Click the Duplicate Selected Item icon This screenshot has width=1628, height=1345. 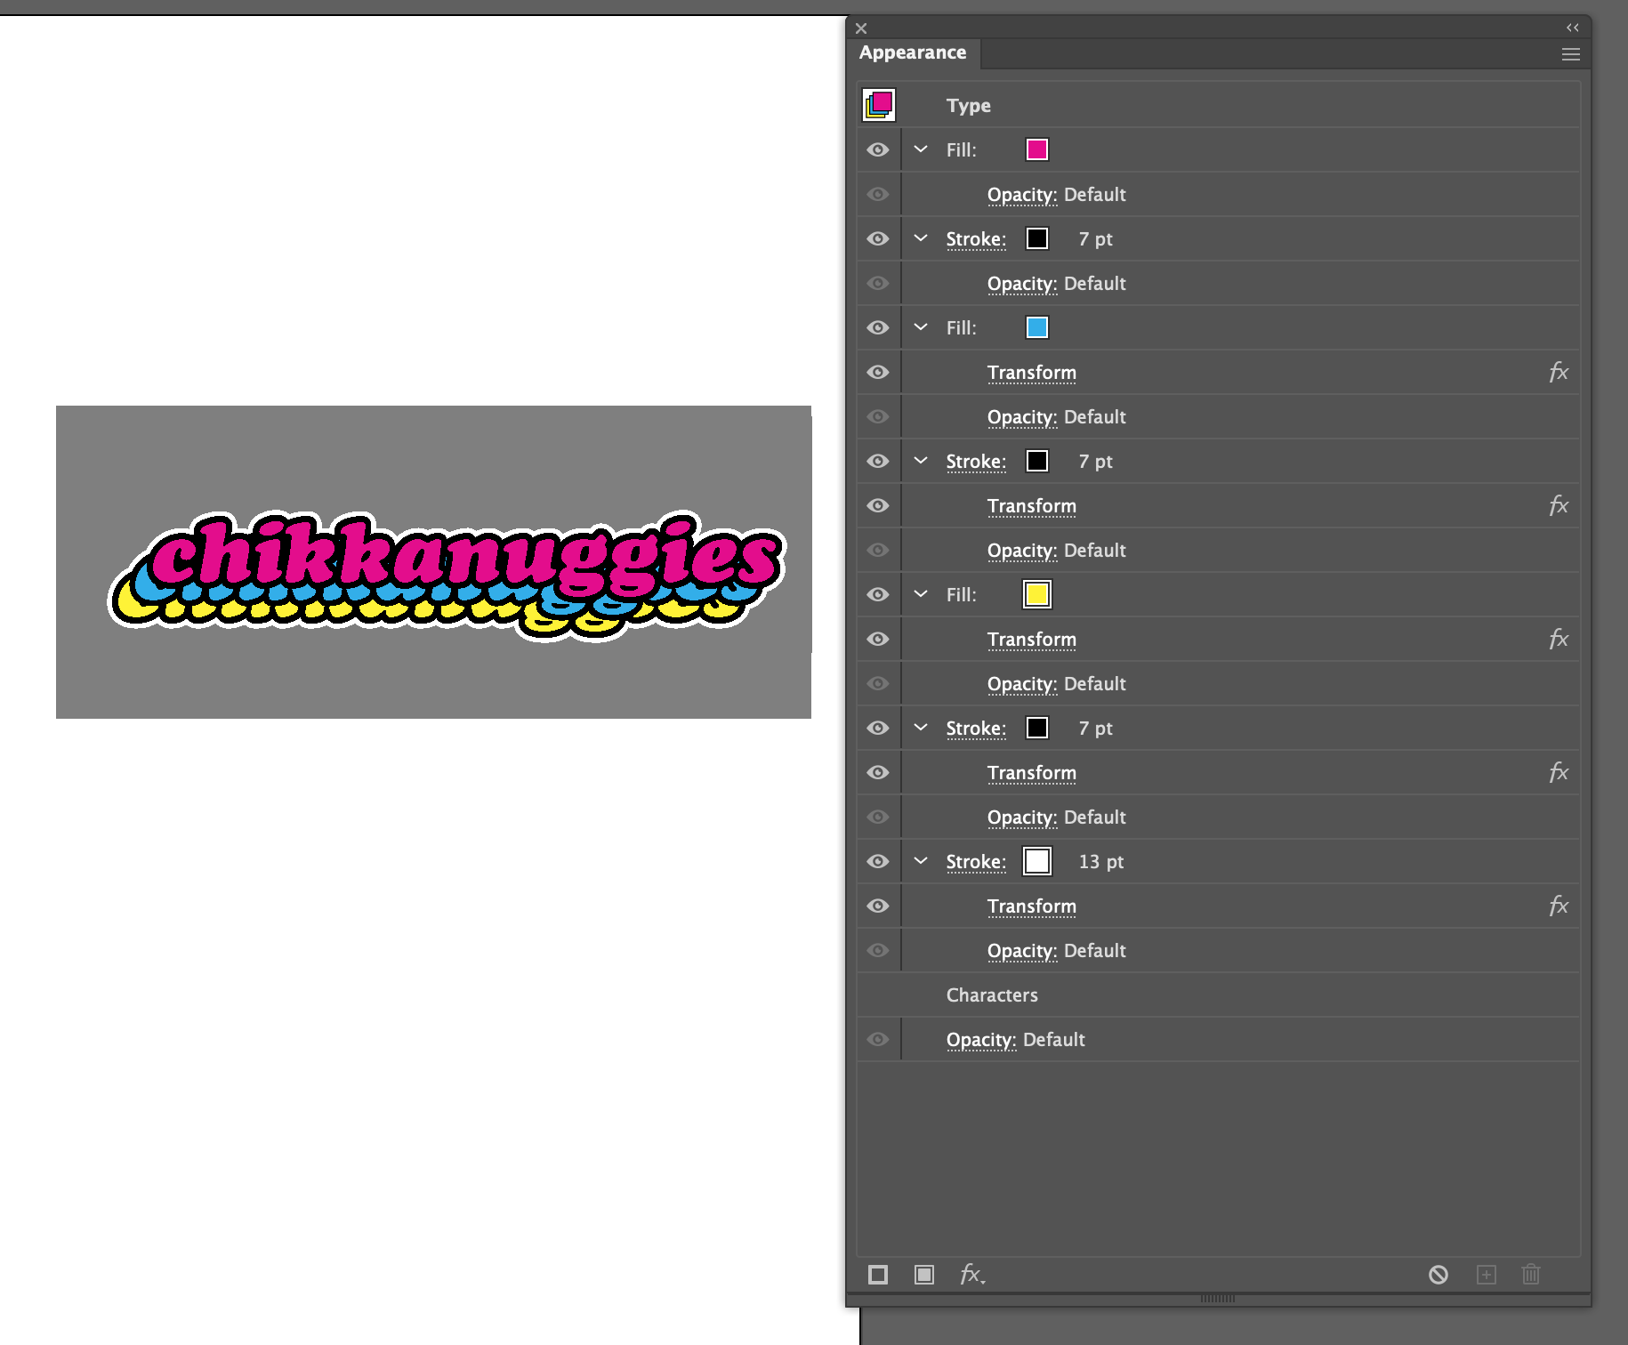point(1486,1275)
